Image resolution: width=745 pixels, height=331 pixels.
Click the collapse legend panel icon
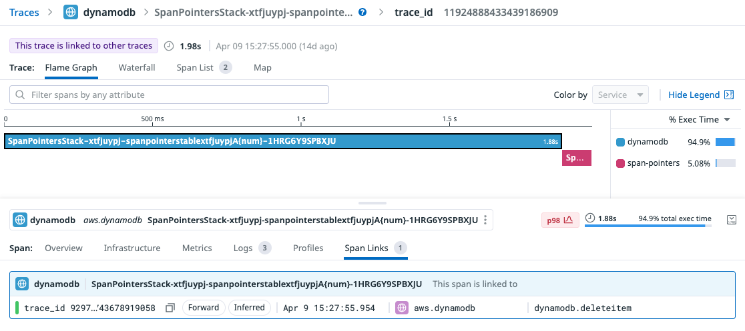pos(729,95)
